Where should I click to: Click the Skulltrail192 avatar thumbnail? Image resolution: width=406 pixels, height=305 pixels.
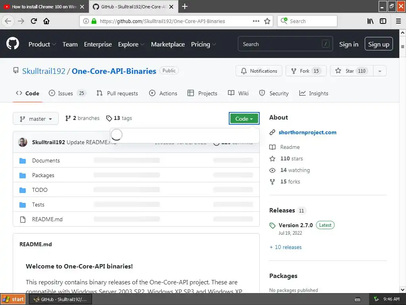click(23, 142)
